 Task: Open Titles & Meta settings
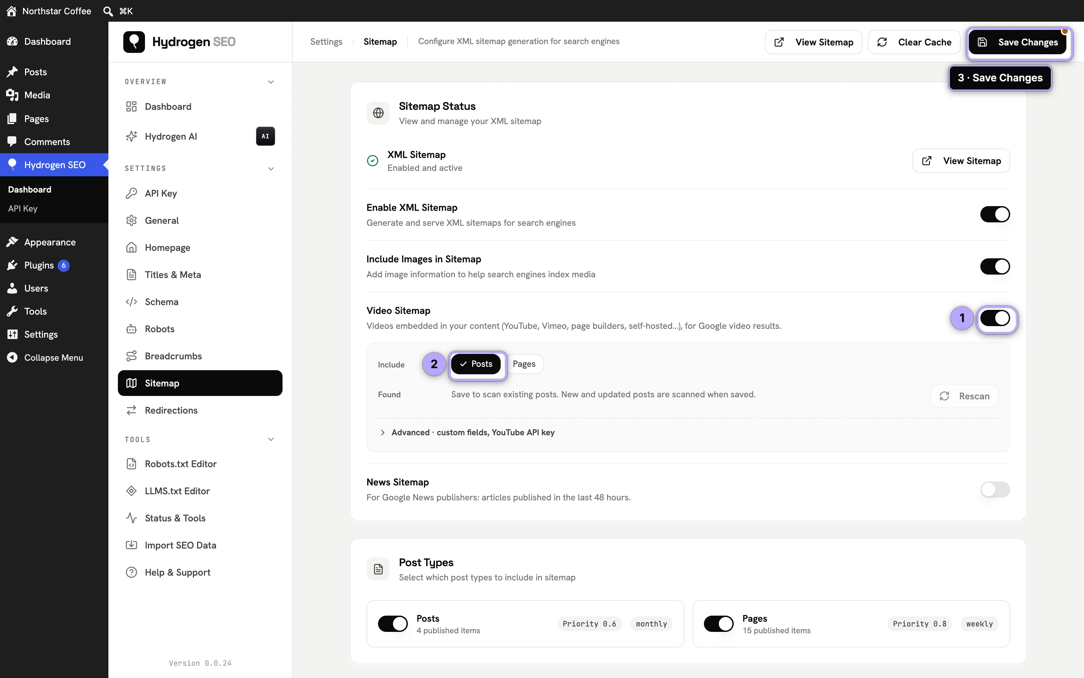pos(200,275)
